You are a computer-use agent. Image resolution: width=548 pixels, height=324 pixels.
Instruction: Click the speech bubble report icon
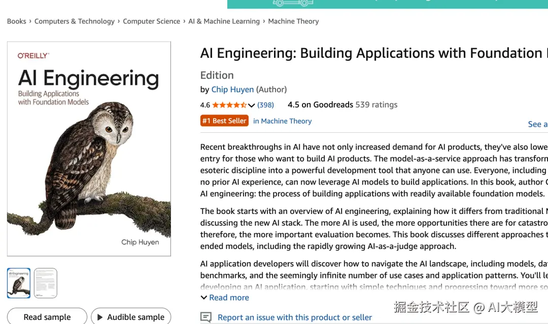pyautogui.click(x=206, y=317)
